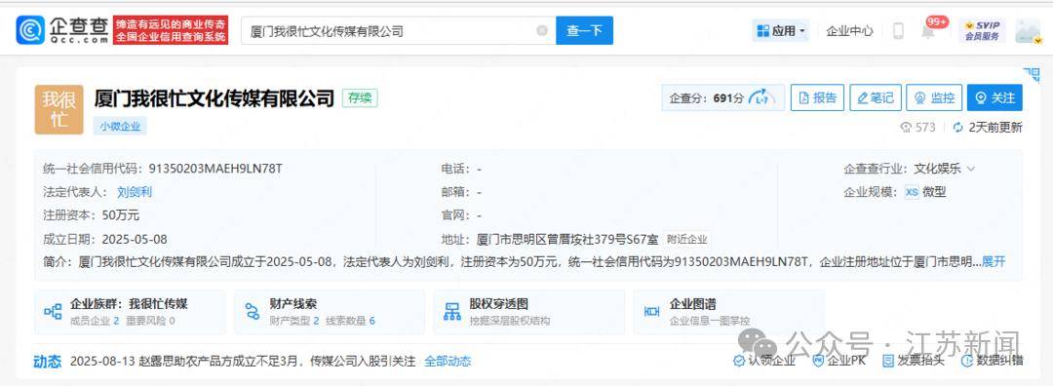This screenshot has width=1053, height=386.
Task: Open the notifications bell with 99+ badge
Action: 929,30
